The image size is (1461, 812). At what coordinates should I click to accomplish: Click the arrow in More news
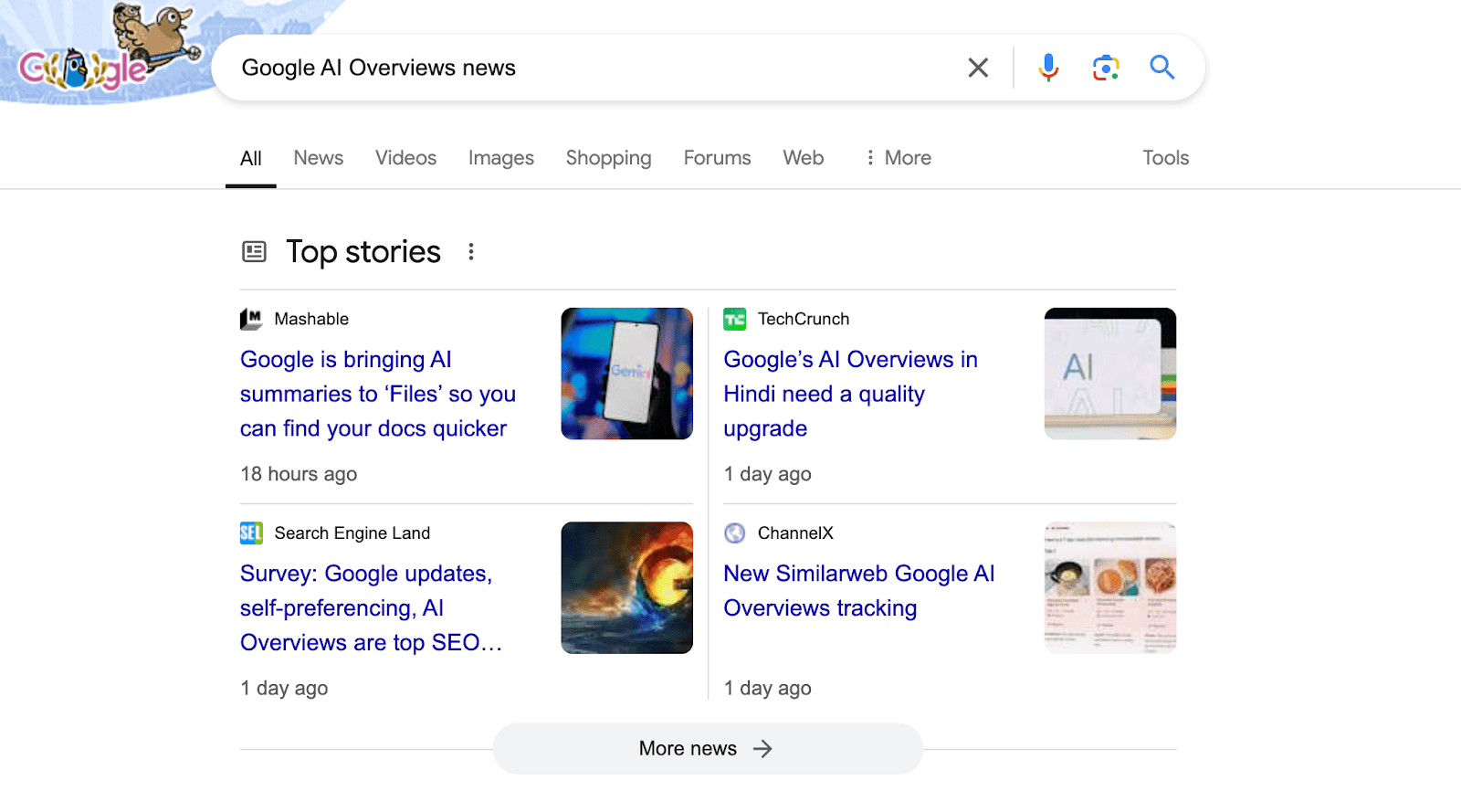click(762, 749)
